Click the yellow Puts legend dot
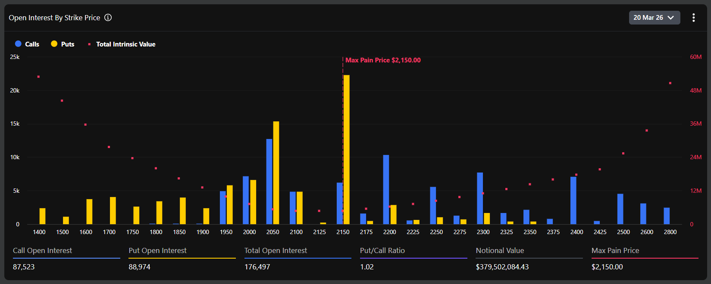Image resolution: width=711 pixels, height=284 pixels. coord(54,44)
